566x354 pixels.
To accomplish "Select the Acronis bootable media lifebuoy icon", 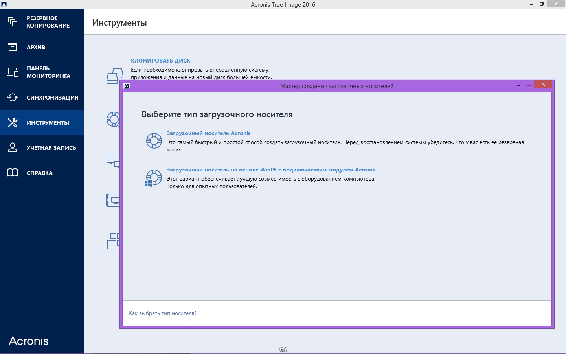I will coord(154,140).
